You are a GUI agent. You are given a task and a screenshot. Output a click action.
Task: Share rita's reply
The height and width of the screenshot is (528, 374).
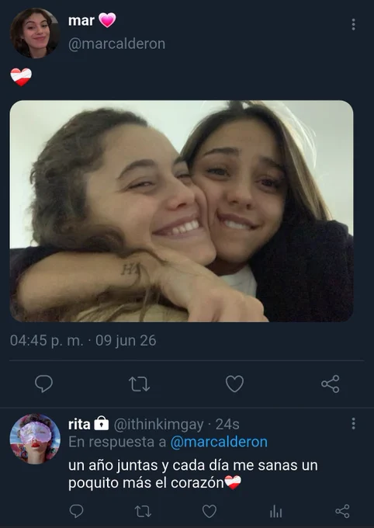(x=342, y=511)
